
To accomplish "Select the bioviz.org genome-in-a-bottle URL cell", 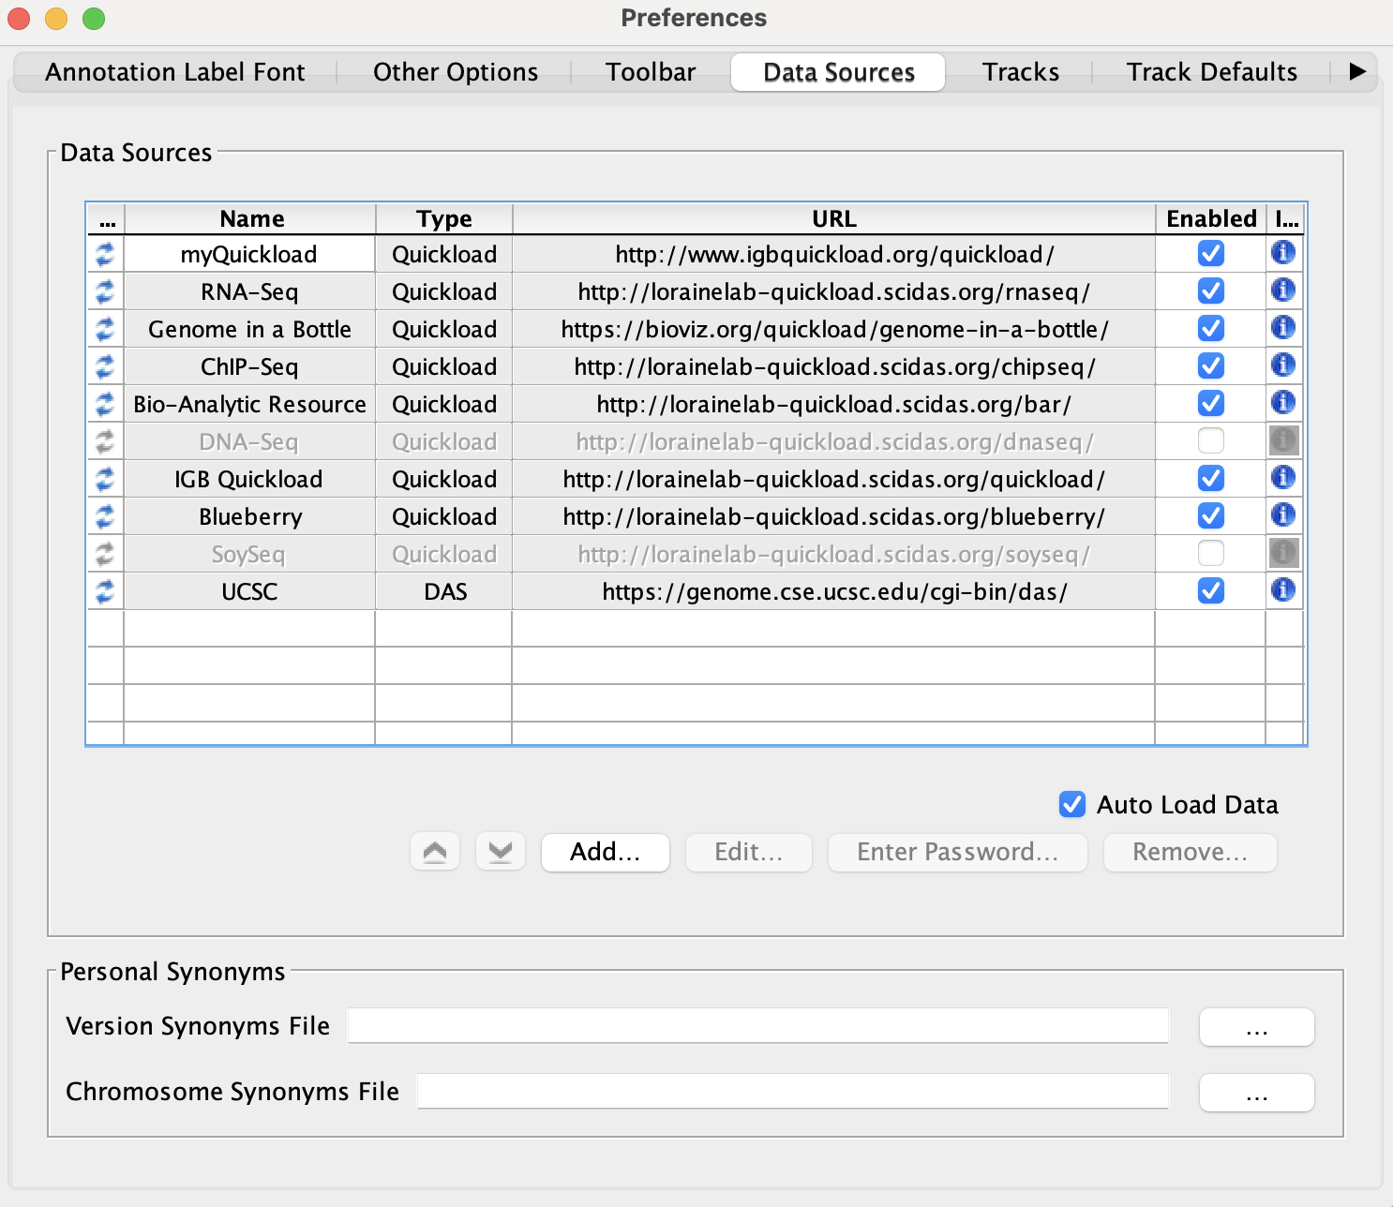I will point(834,329).
